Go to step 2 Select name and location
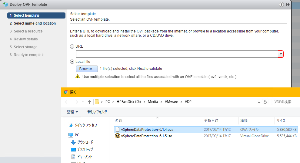The width and height of the screenshot is (300, 163). point(33,23)
